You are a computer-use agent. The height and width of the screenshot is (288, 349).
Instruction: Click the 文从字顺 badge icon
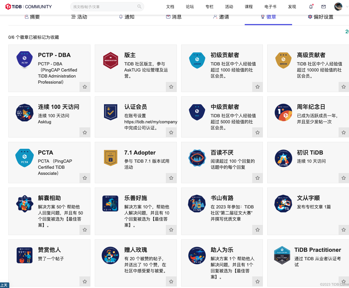pos(283,203)
